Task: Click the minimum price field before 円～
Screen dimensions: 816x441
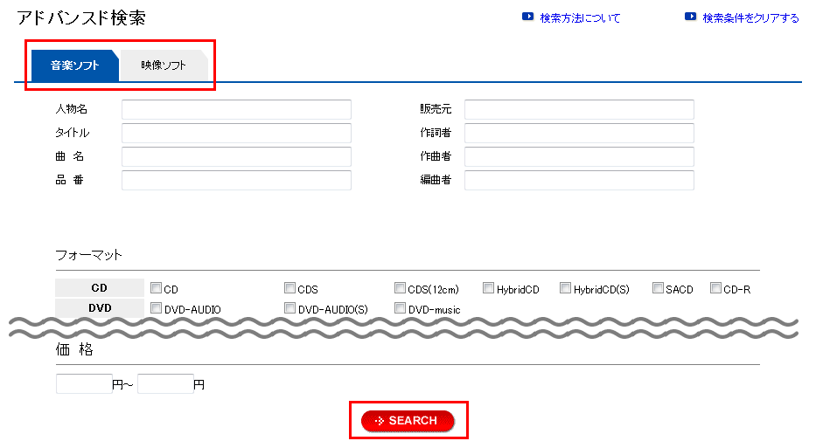Action: pyautogui.click(x=84, y=384)
